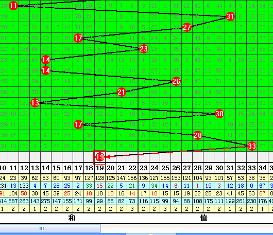The width and height of the screenshot is (273, 235).
Task: Click the red ball numbered 23
Action: (144, 49)
